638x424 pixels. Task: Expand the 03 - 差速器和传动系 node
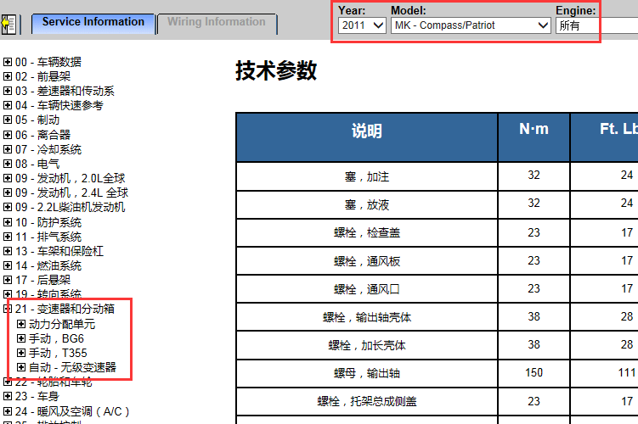pos(8,91)
